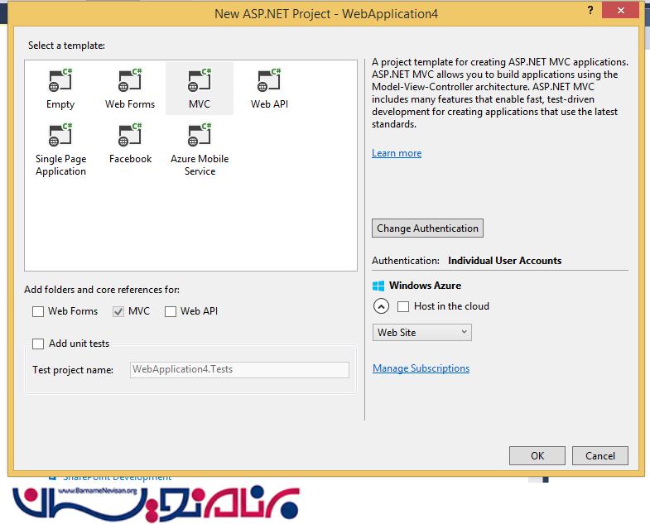Click 'Add folders and core references for:' label
Screen dimensions: 650x524
point(102,290)
